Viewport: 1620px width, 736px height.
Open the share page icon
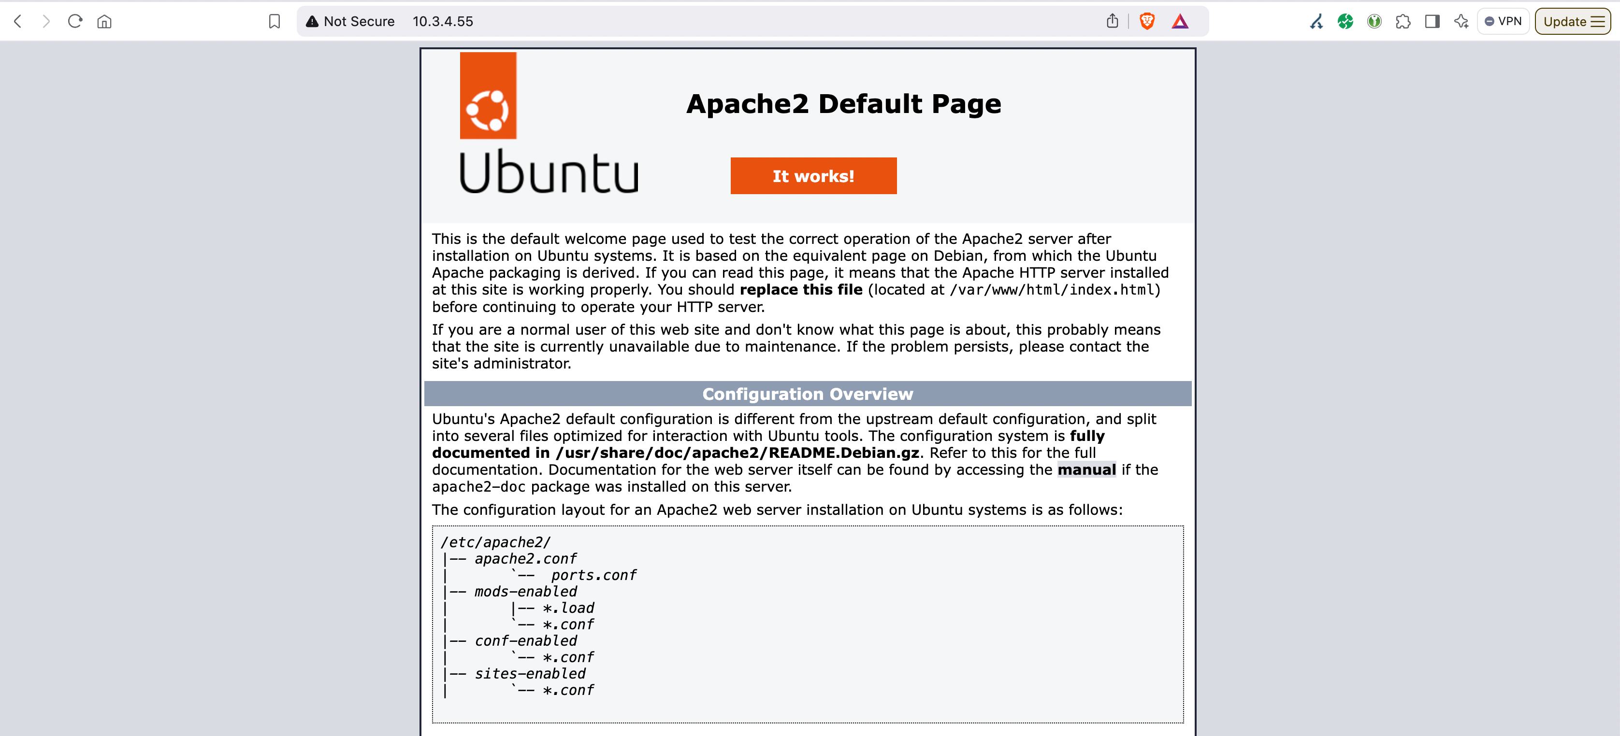tap(1112, 21)
